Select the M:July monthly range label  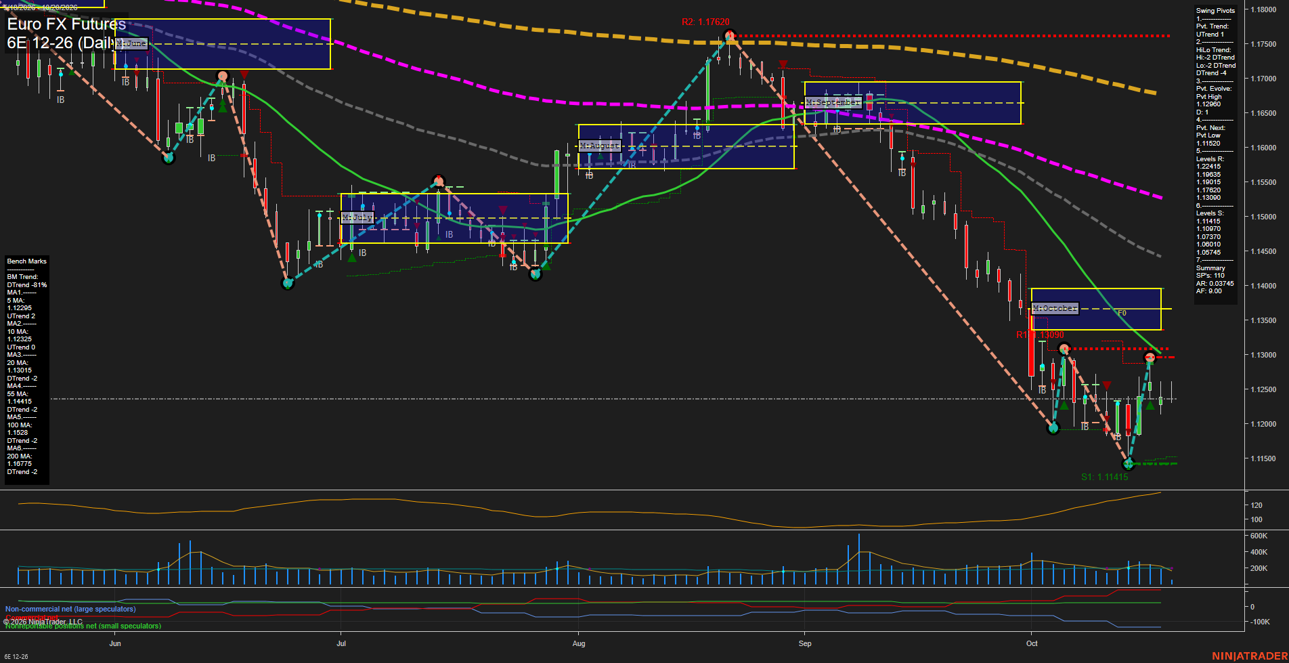[x=357, y=217]
